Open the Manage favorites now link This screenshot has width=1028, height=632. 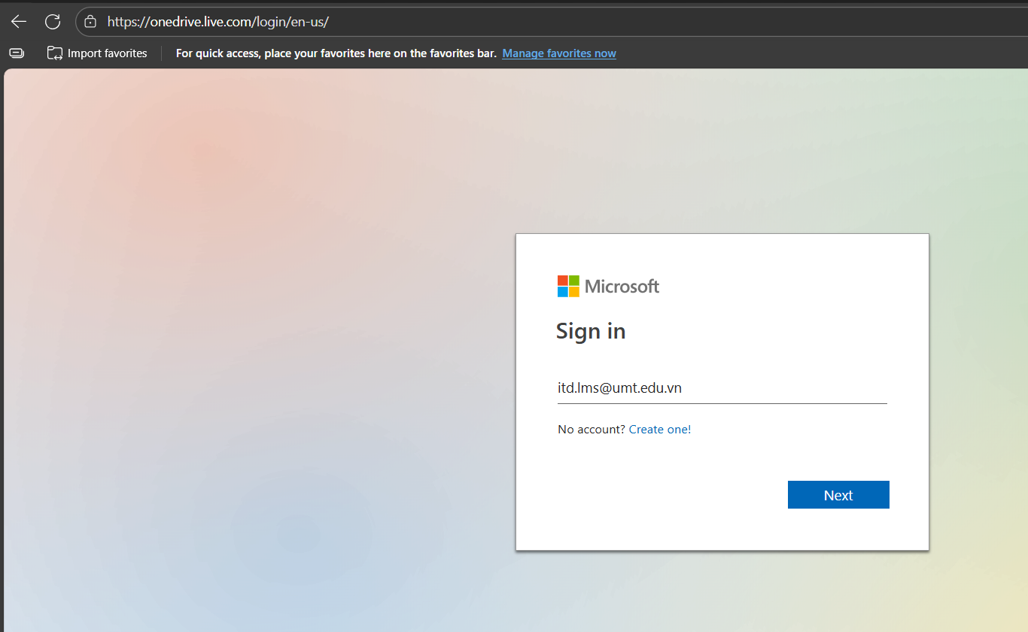(559, 53)
